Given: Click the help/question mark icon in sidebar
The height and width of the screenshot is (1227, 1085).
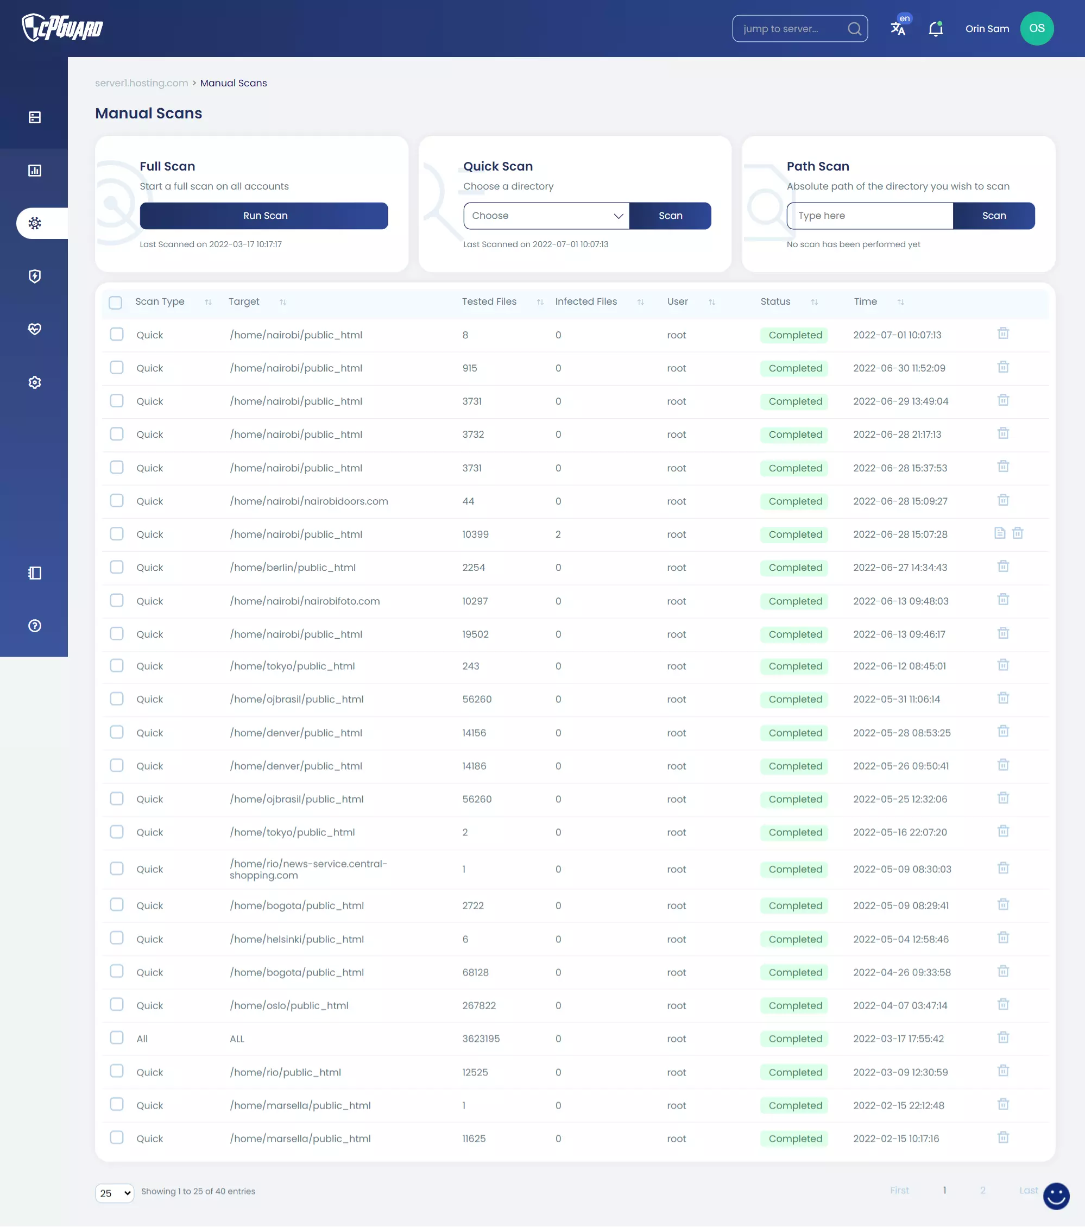Looking at the screenshot, I should click(35, 626).
